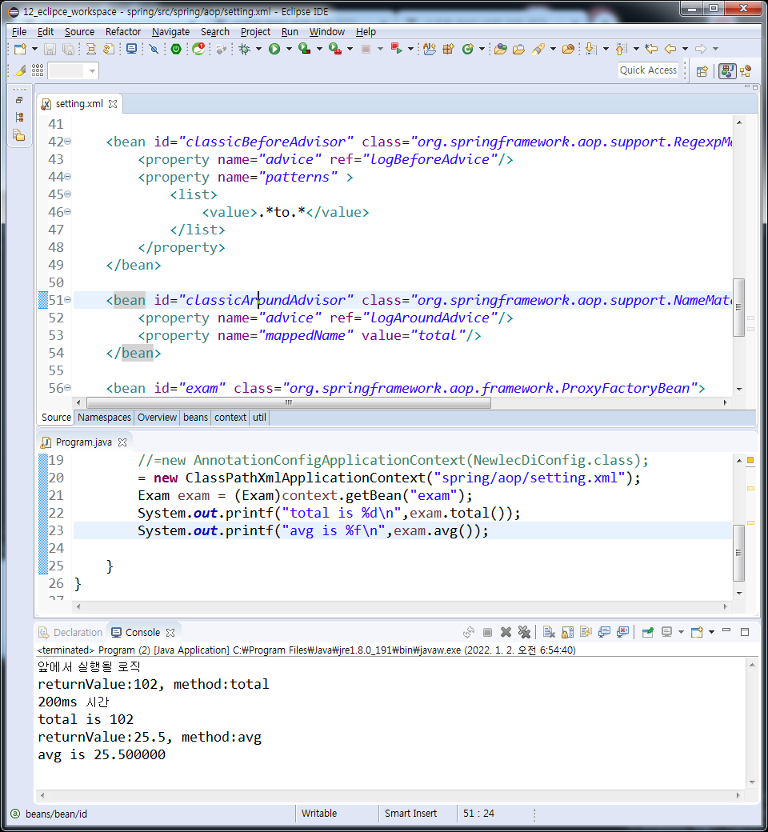Viewport: 768px width, 832px height.
Task: Click the green Run button
Action: [x=274, y=50]
